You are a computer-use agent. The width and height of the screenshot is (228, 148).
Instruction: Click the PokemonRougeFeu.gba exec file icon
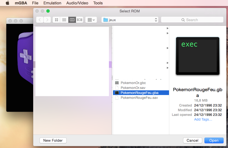(117, 93)
